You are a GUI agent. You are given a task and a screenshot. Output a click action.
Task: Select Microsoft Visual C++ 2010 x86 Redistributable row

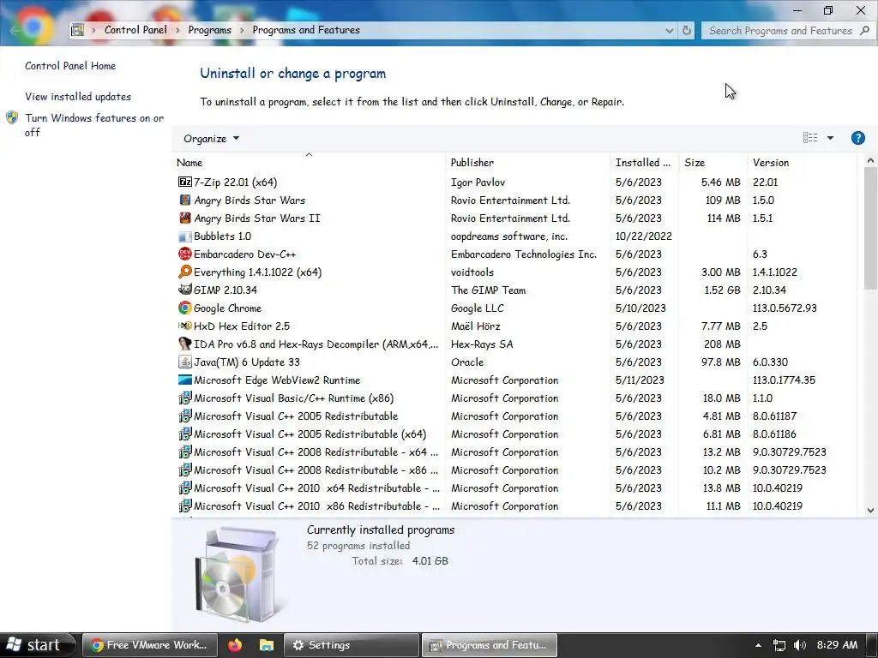point(514,505)
